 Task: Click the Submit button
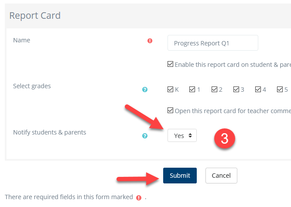[180, 176]
